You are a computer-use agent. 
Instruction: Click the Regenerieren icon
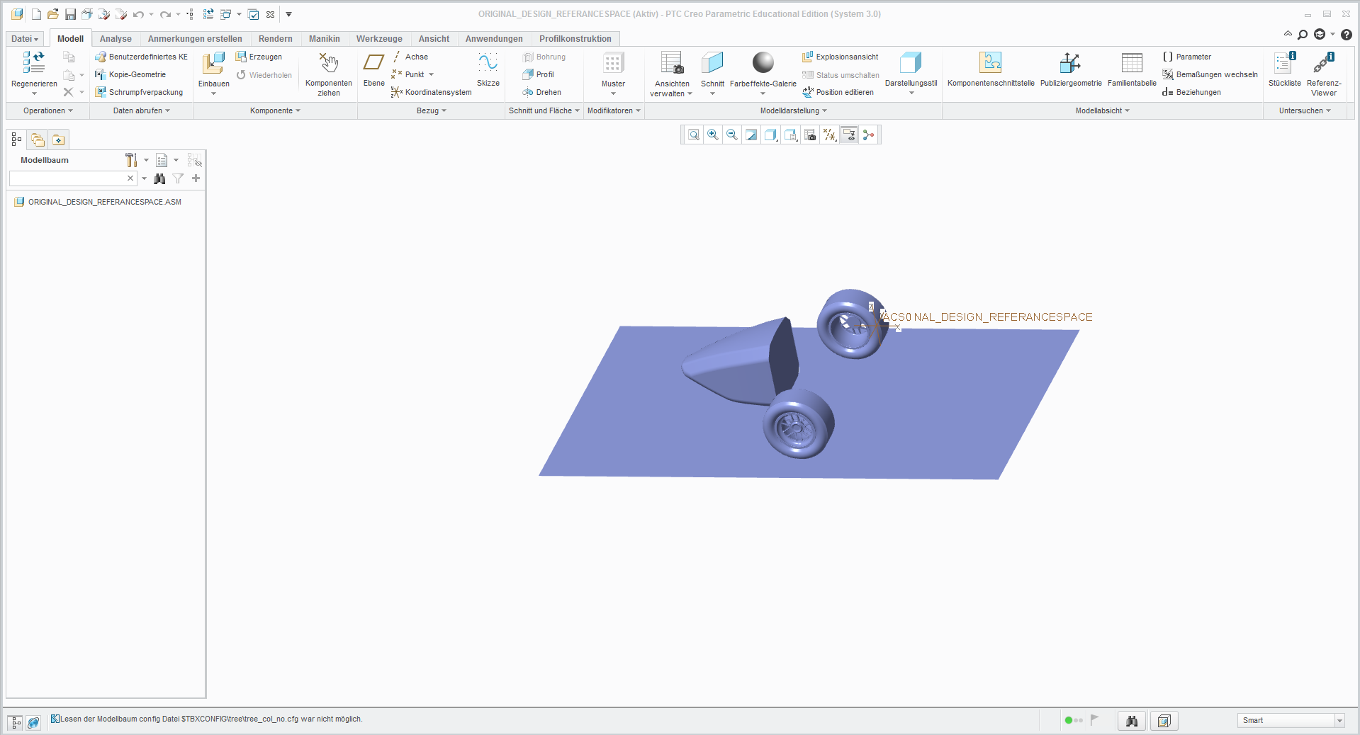[x=33, y=63]
